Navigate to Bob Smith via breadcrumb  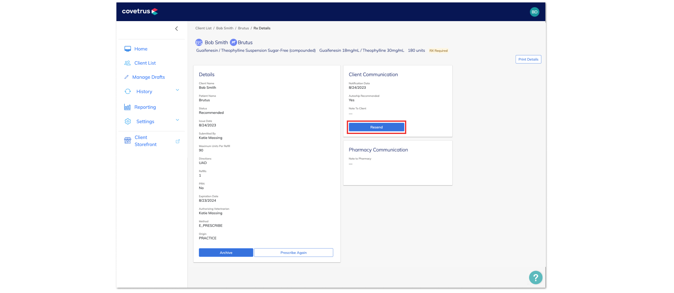[225, 28]
